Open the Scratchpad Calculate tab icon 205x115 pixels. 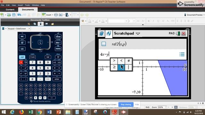coord(101,34)
